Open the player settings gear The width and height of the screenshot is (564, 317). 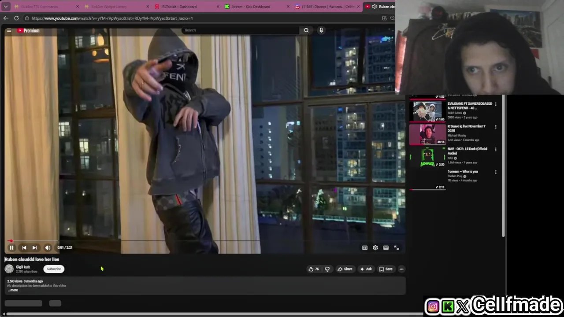click(x=375, y=248)
